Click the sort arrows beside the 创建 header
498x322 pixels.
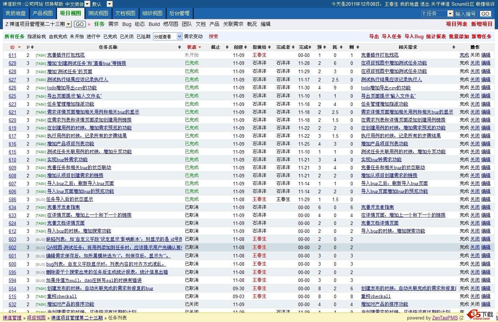tap(246, 47)
